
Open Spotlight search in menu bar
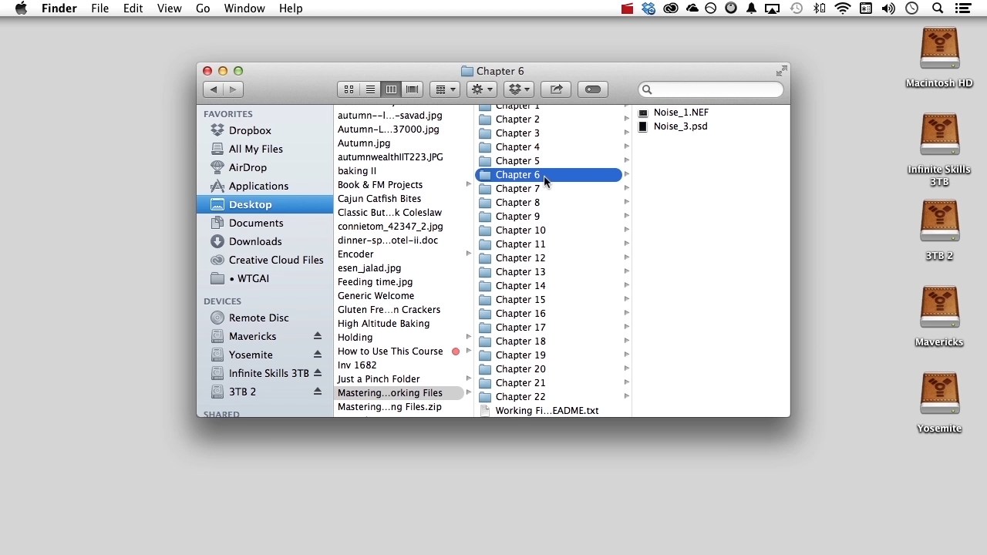(938, 8)
